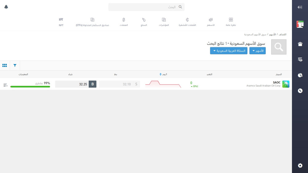Open the Commodities (السلع) tab
This screenshot has height=173, width=308.
coord(144,22)
